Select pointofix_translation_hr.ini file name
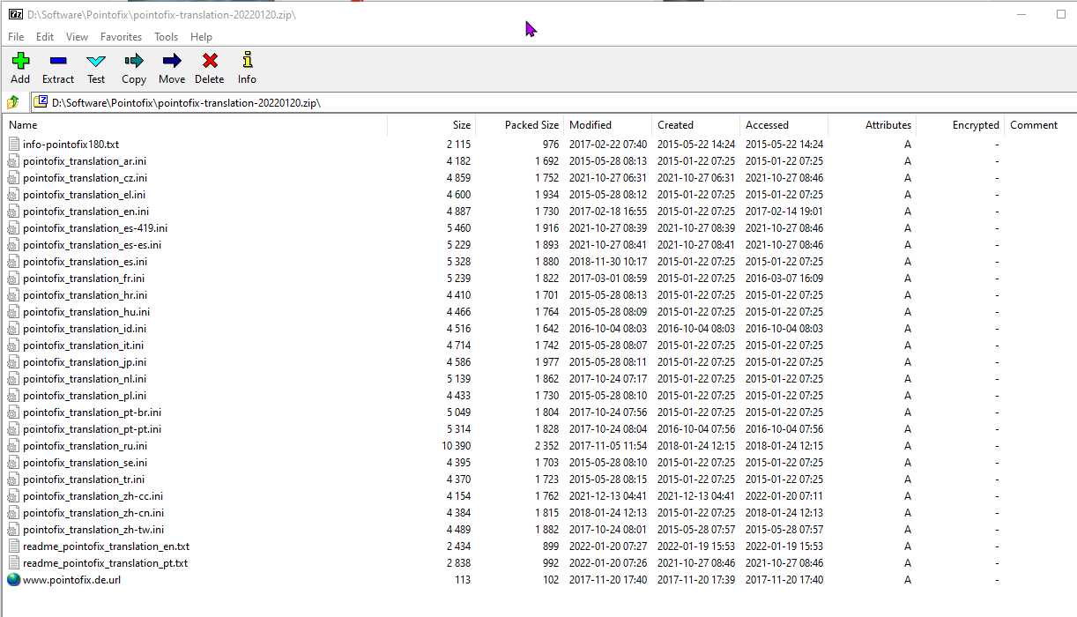1077x617 pixels. (85, 294)
